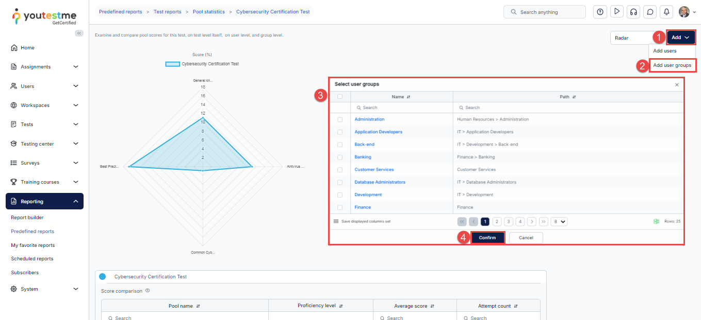
Task: Click the Name column search field
Action: 401,108
